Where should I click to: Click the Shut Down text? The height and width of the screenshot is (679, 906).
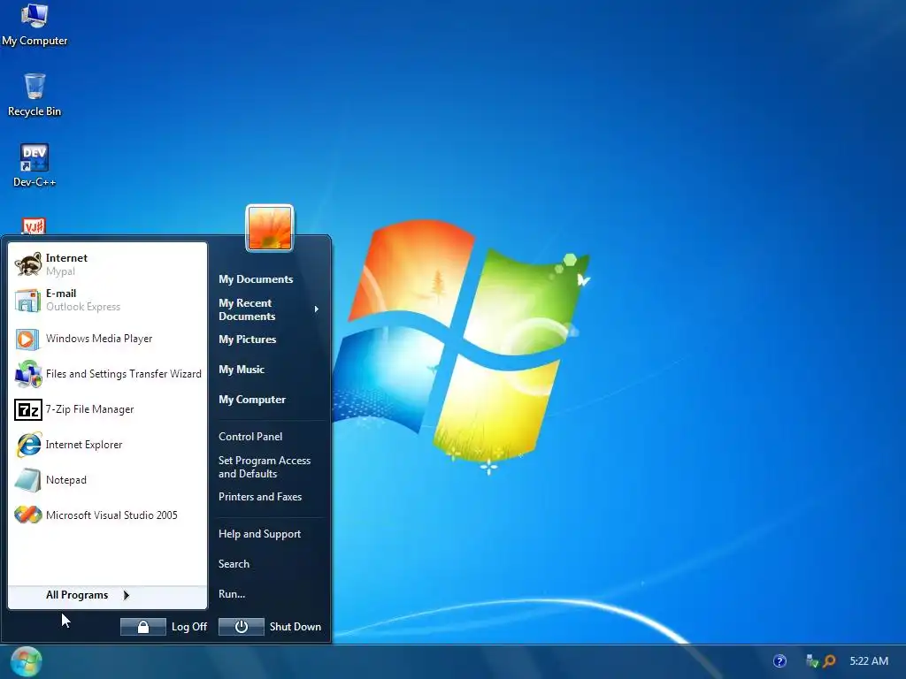point(296,627)
